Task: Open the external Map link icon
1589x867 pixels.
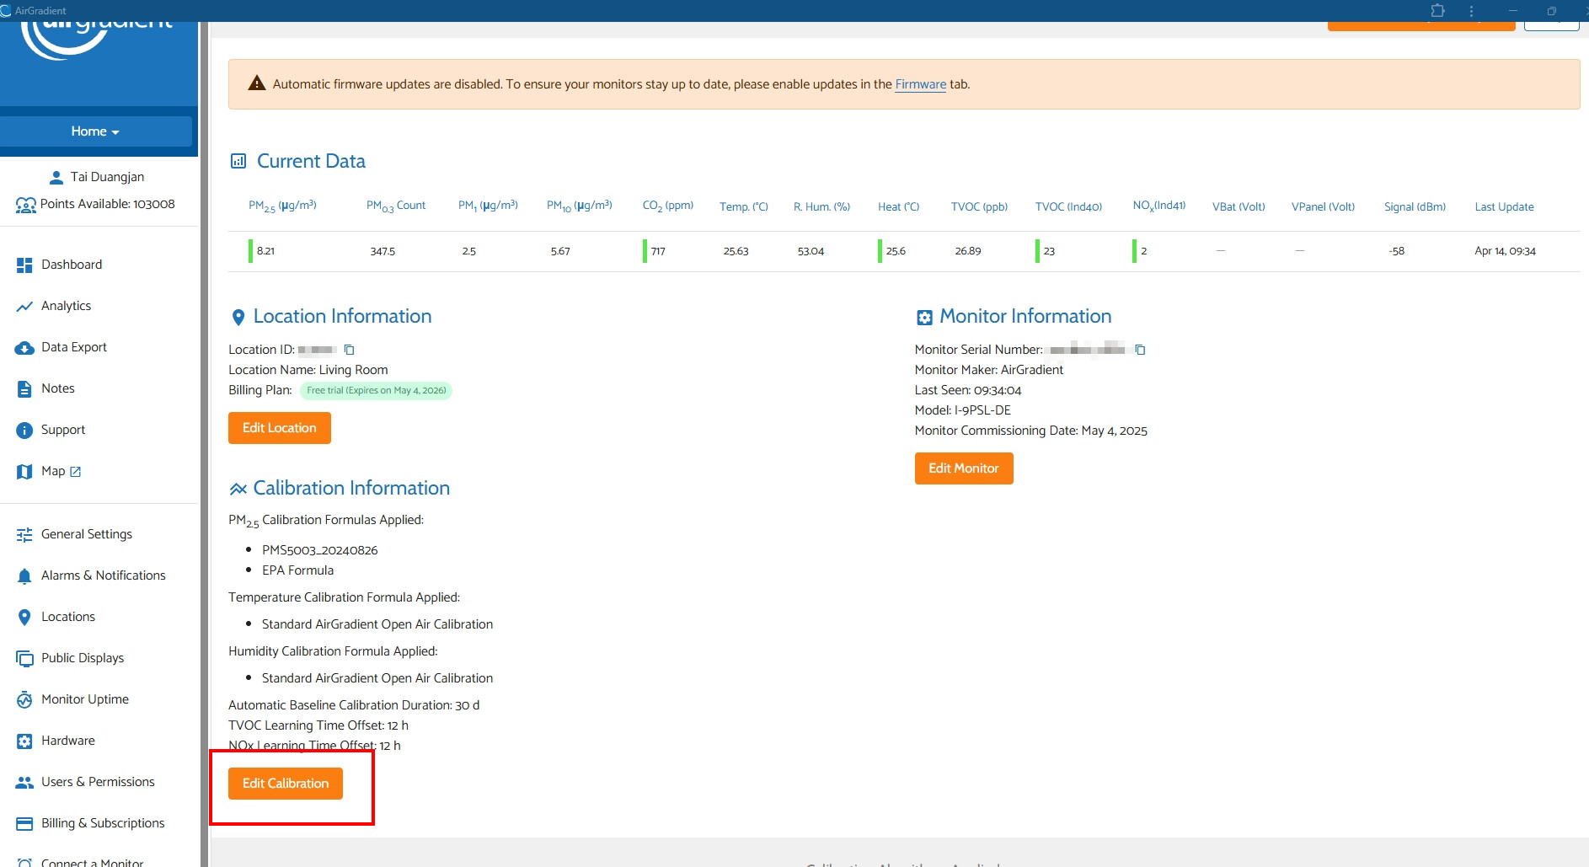Action: pyautogui.click(x=76, y=472)
